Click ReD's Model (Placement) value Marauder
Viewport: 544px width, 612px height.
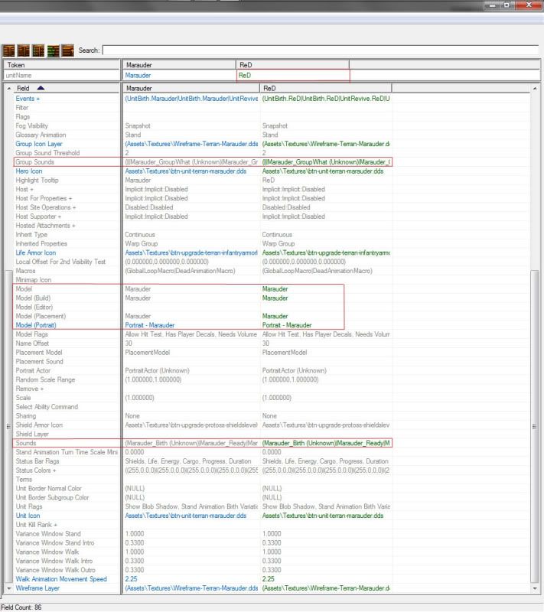coord(275,316)
